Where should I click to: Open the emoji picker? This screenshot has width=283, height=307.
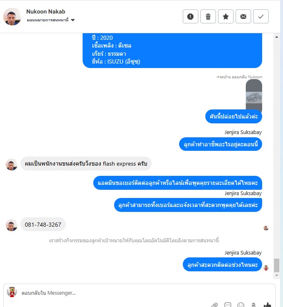241,305
